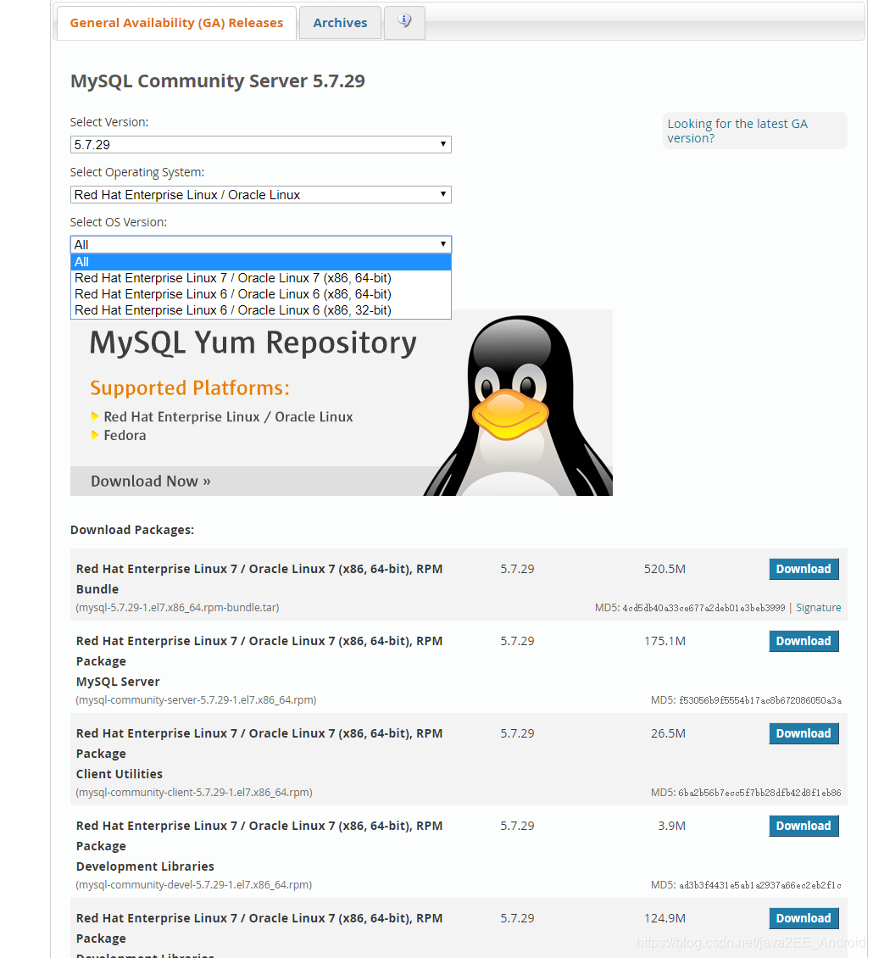Image resolution: width=873 pixels, height=958 pixels.
Task: Select Red Hat Enterprise Linux 6 (x86, 32-bit) option
Action: pyautogui.click(x=261, y=310)
